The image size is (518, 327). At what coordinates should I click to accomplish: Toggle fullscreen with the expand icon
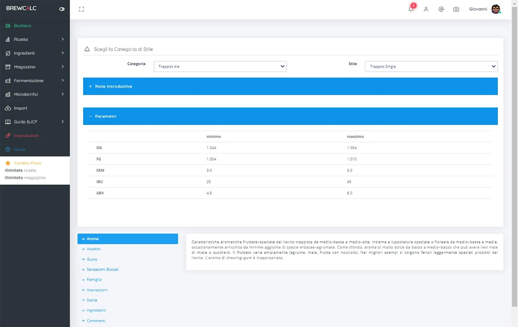[82, 9]
